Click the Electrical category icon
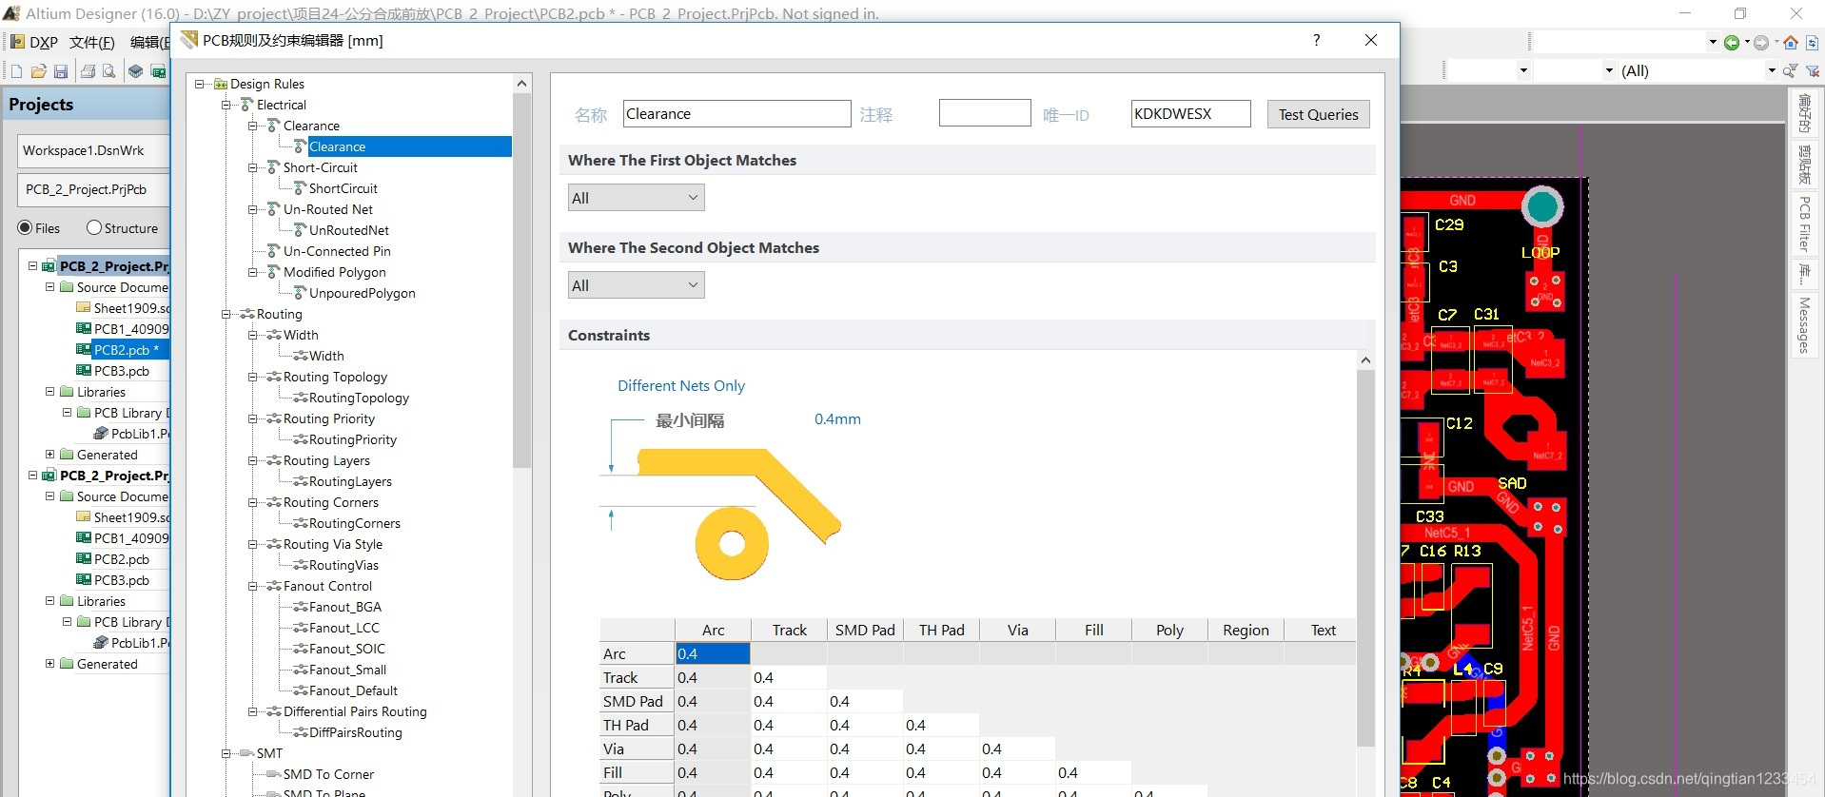Image resolution: width=1825 pixels, height=797 pixels. click(x=247, y=105)
